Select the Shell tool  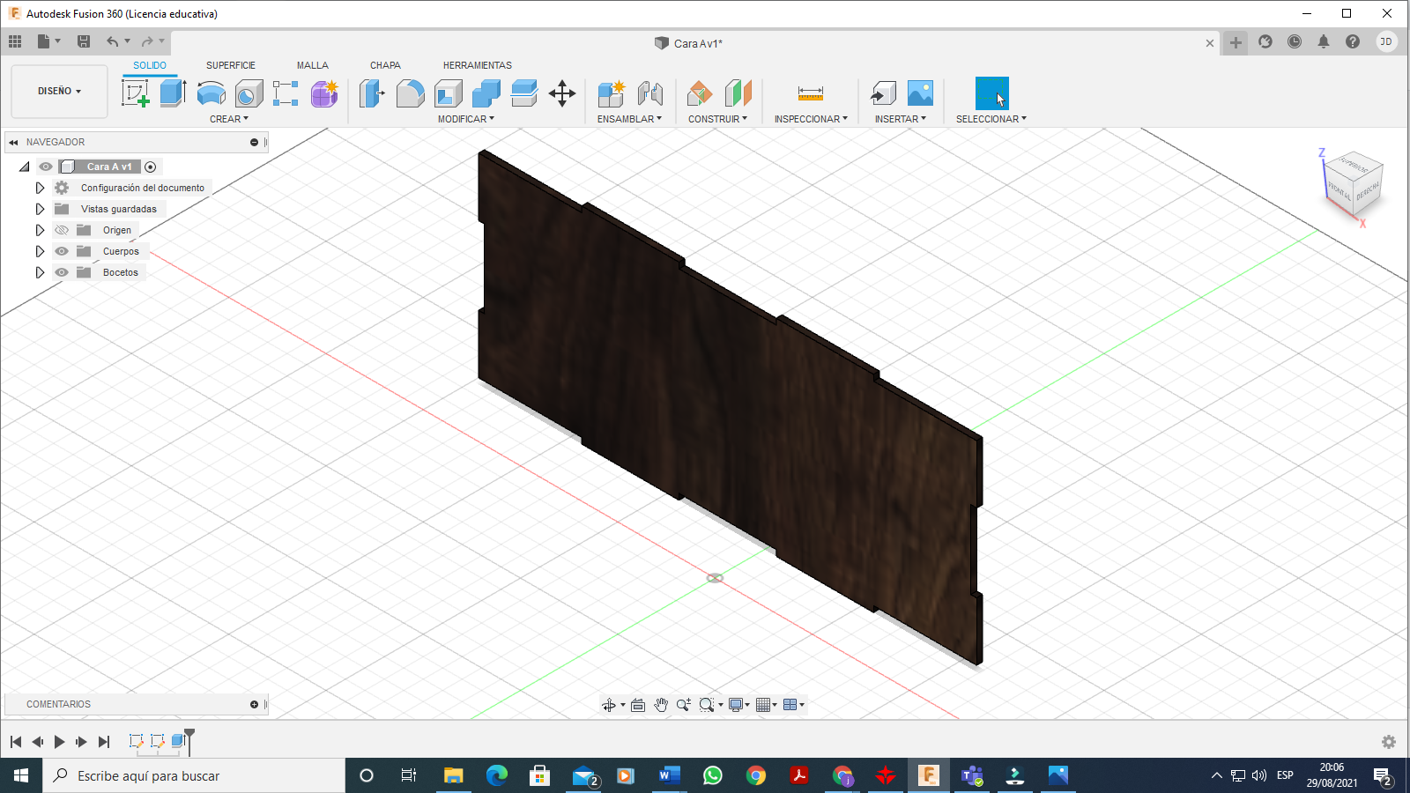pyautogui.click(x=449, y=93)
